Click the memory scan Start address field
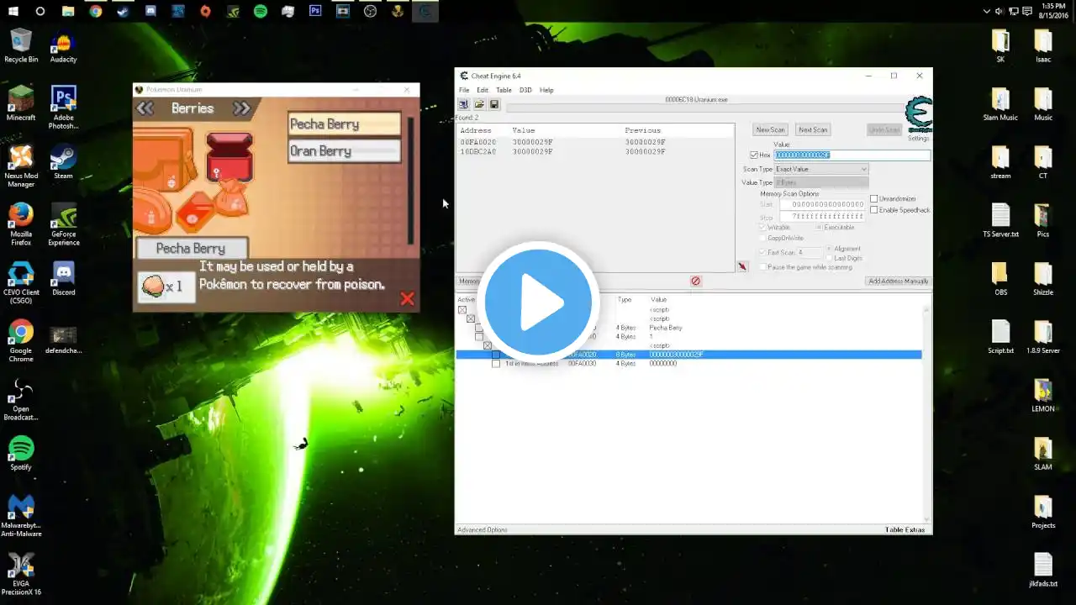This screenshot has width=1076, height=605. 822,204
